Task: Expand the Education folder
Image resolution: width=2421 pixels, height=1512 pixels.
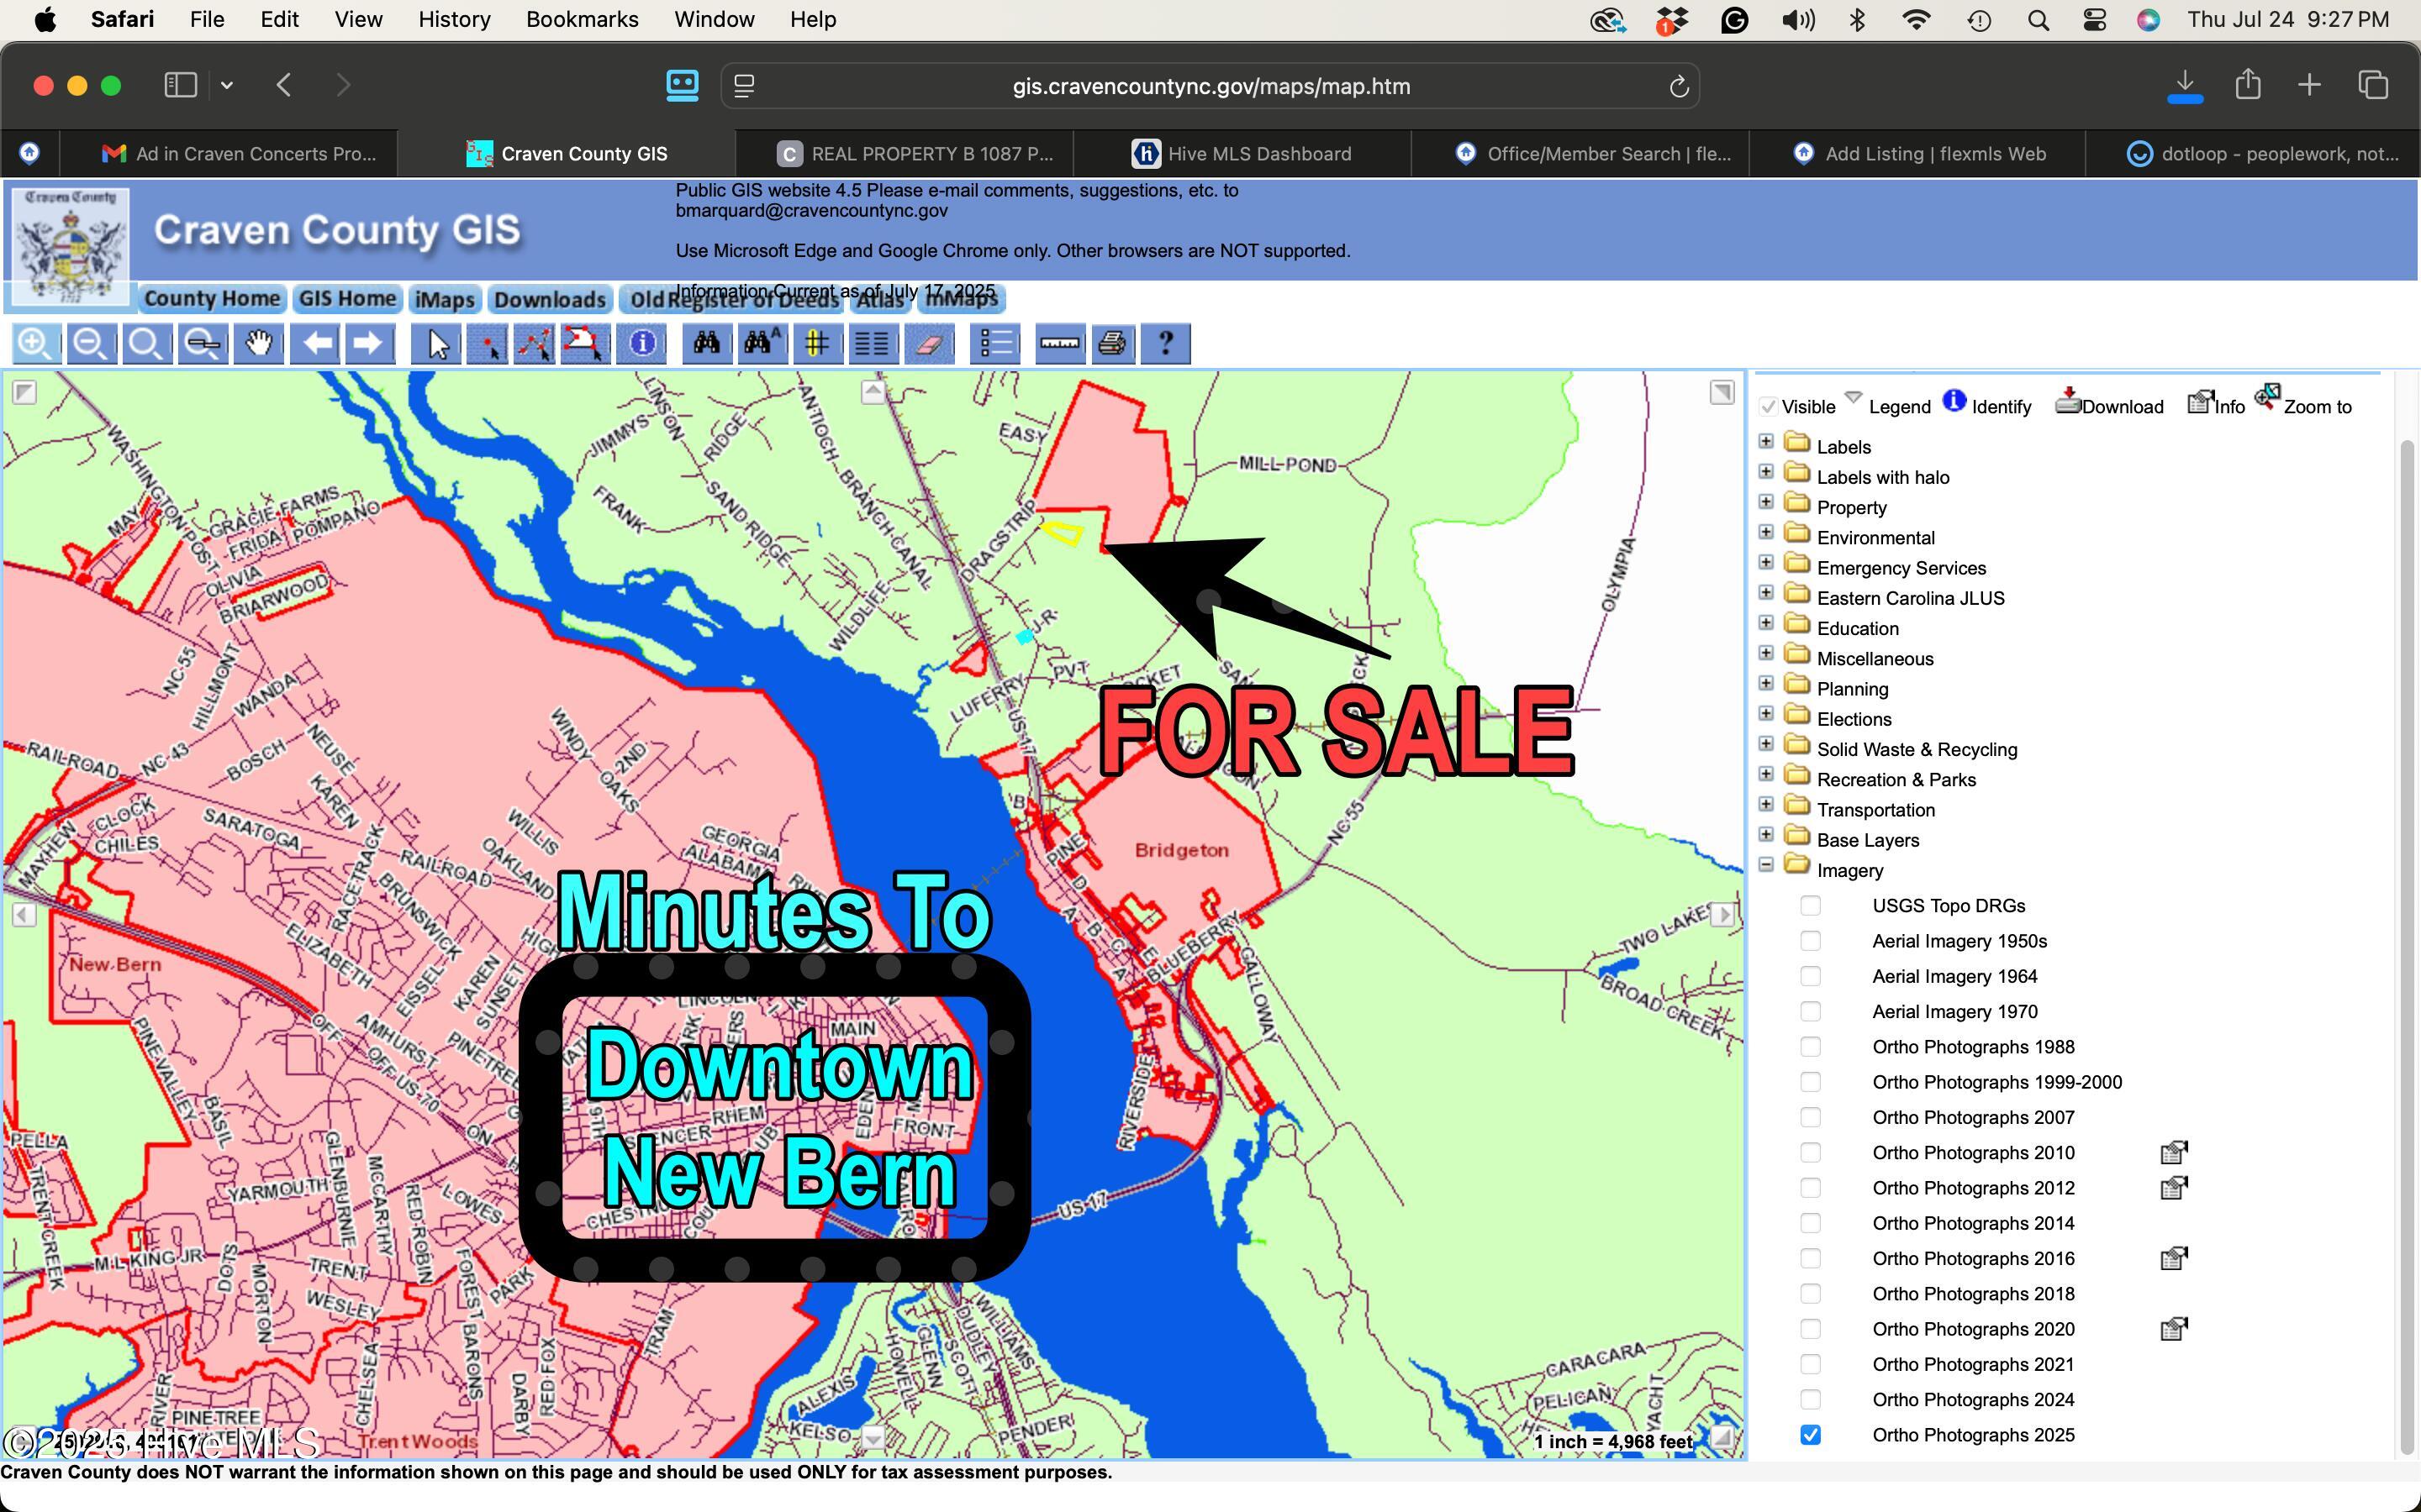Action: [x=1765, y=623]
